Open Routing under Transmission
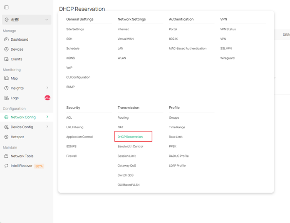 pos(123,118)
